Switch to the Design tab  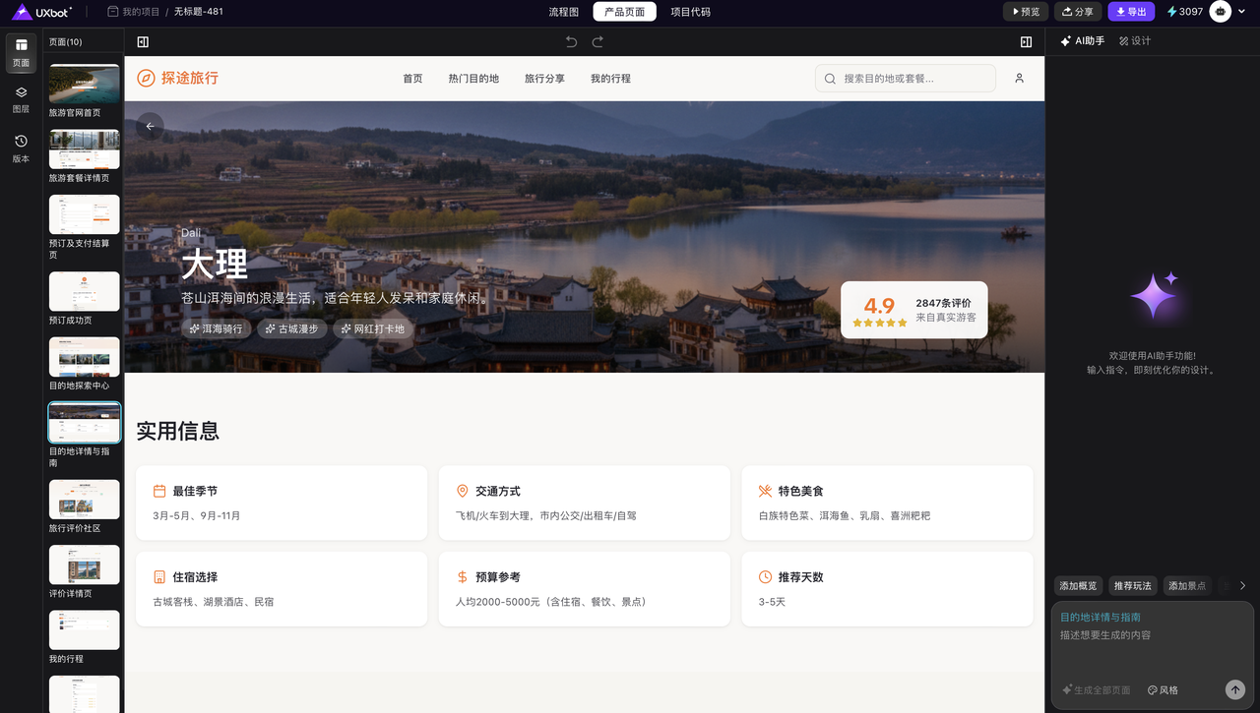click(x=1135, y=41)
